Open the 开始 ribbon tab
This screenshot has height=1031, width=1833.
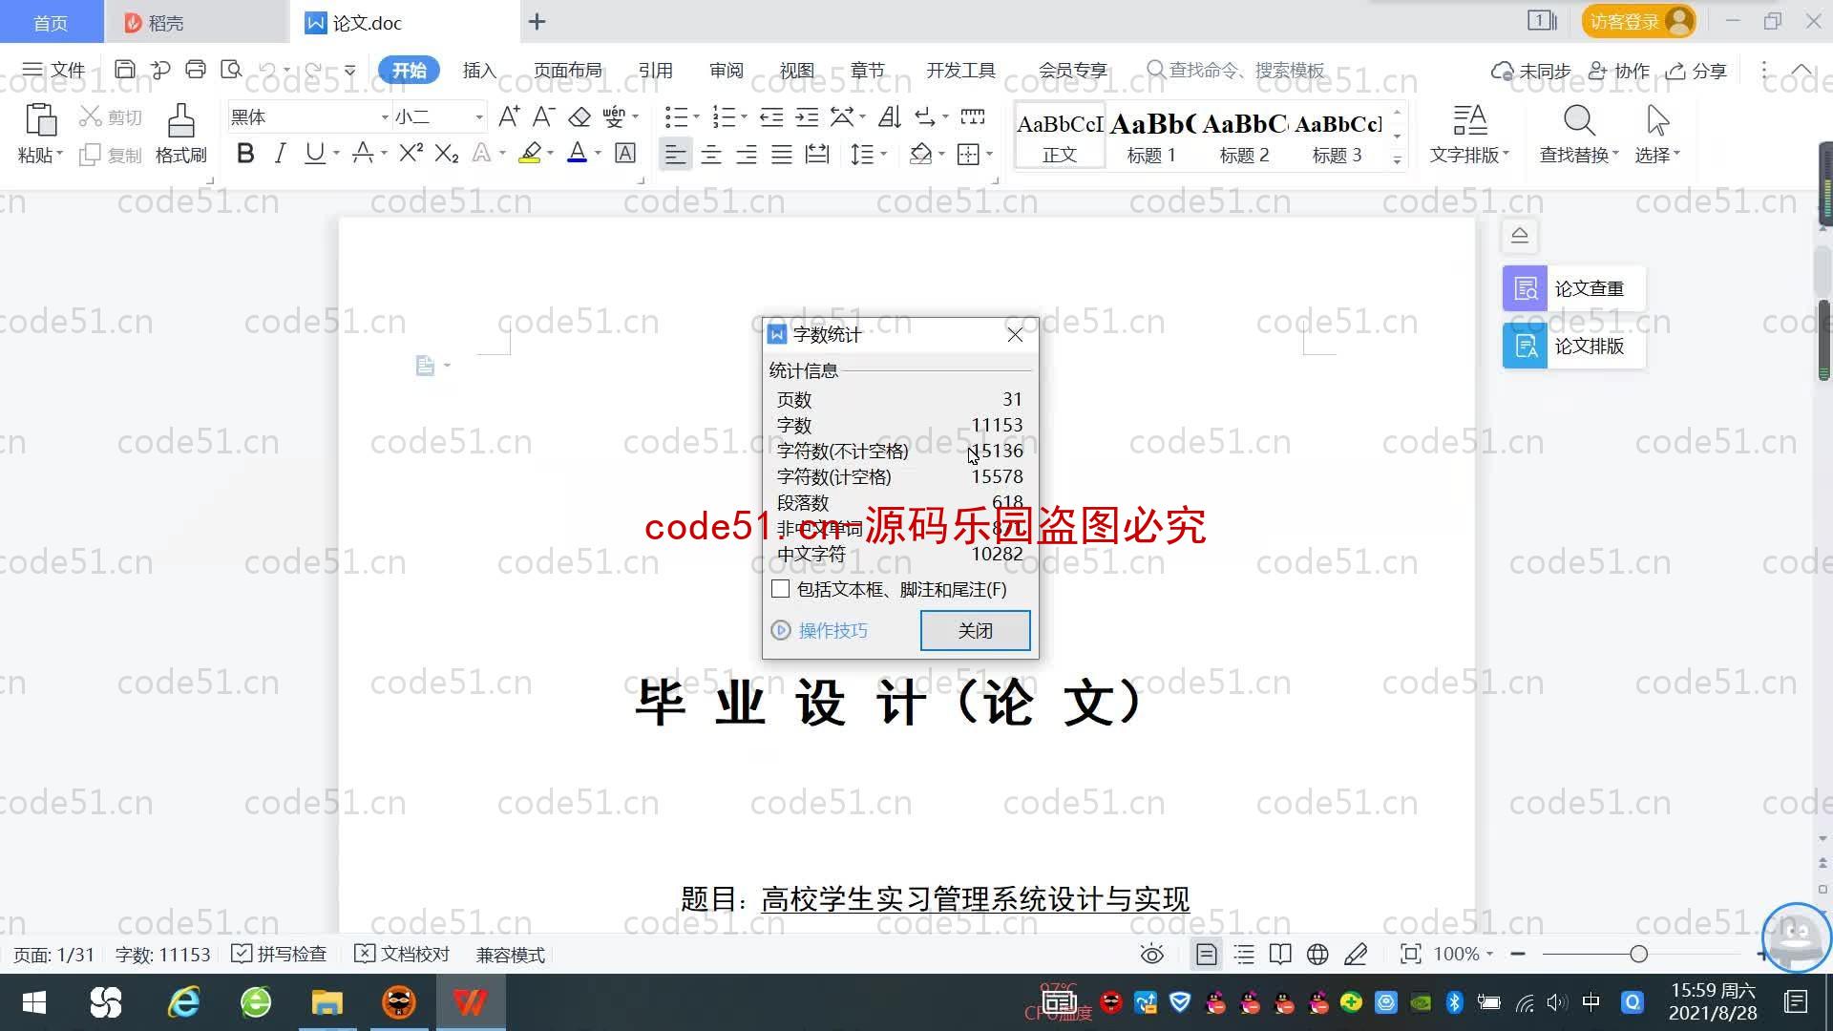click(410, 70)
